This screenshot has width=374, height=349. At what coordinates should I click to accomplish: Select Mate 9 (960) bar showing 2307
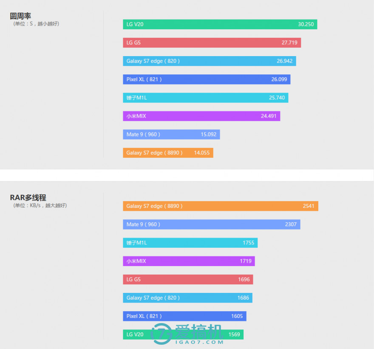click(211, 224)
